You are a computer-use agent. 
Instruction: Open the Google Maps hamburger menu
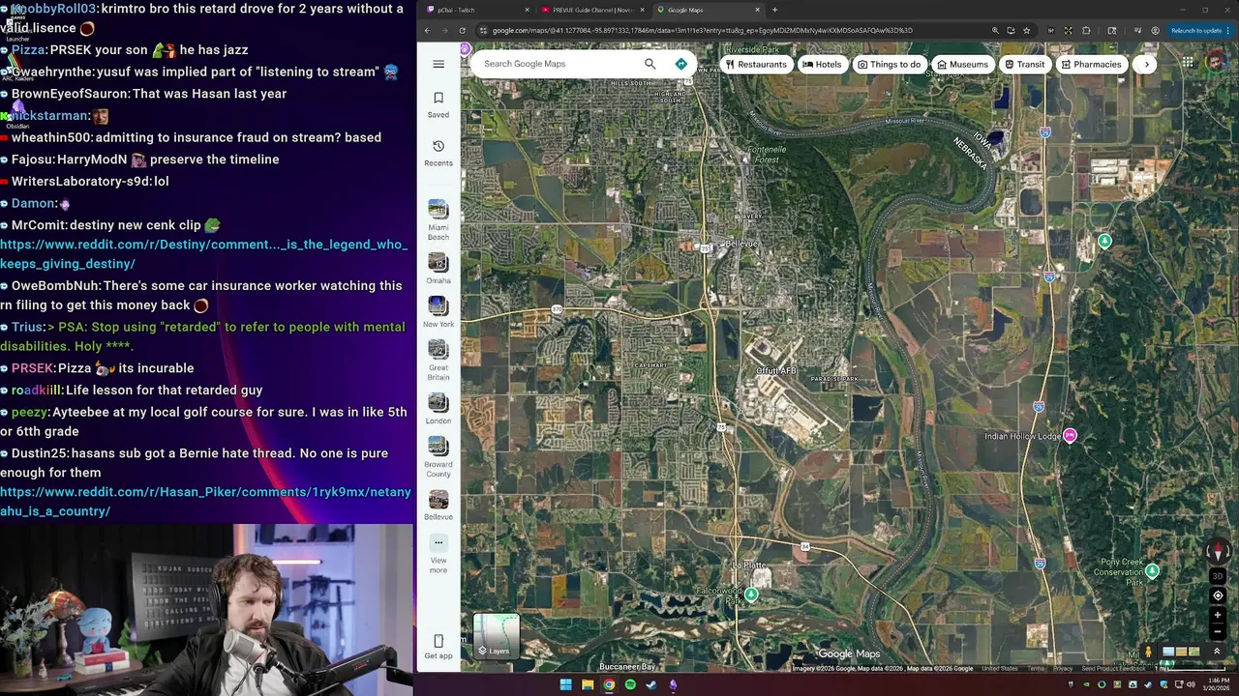point(438,64)
